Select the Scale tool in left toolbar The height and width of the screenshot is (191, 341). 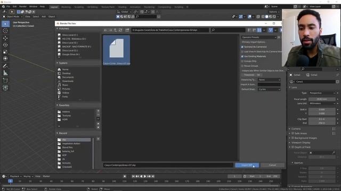5,52
